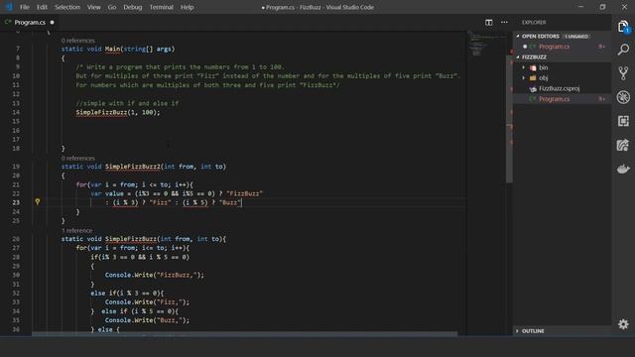
Task: Select the Program.cs editor tab
Action: [30, 22]
